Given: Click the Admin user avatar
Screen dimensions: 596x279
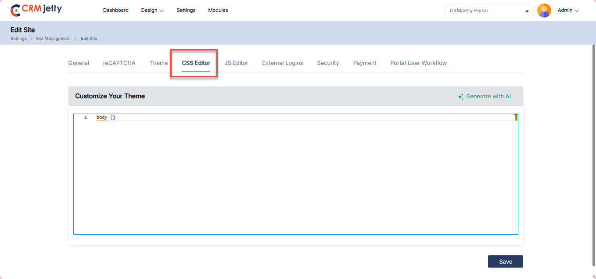Looking at the screenshot, I should 544,11.
